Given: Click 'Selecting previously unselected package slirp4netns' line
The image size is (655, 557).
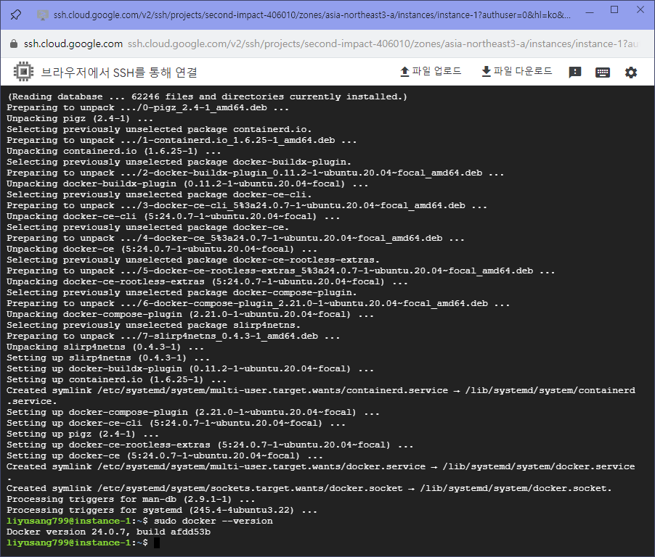Looking at the screenshot, I should (153, 325).
